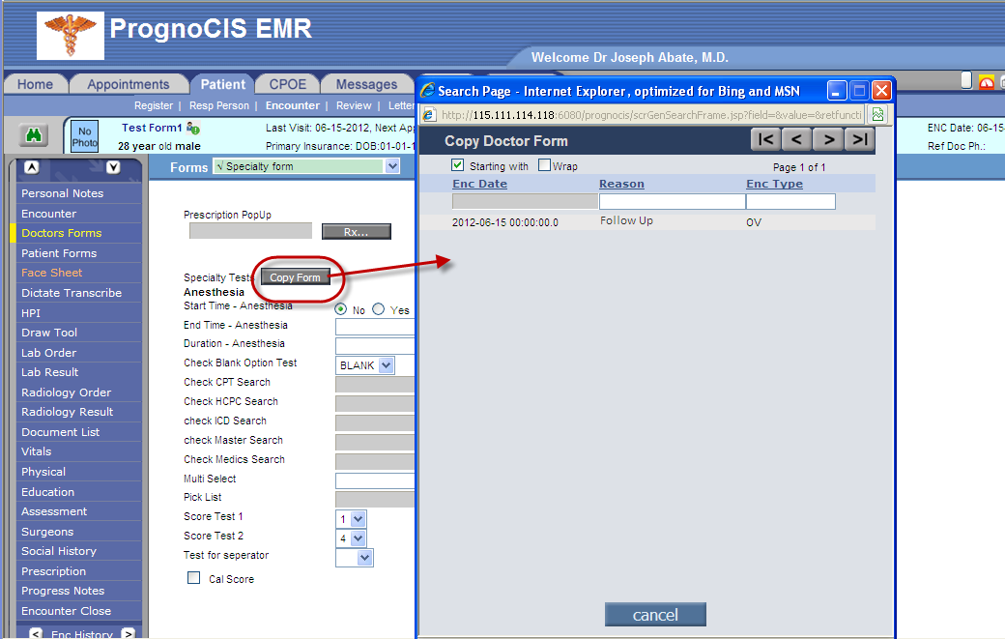
Task: Click the sidebar scroll-up arrow icon
Action: click(31, 168)
